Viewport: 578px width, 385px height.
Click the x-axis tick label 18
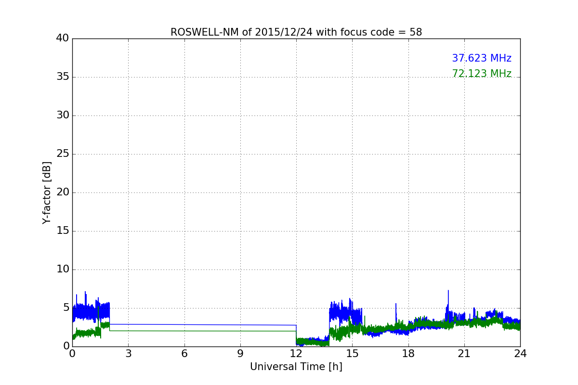click(x=408, y=353)
